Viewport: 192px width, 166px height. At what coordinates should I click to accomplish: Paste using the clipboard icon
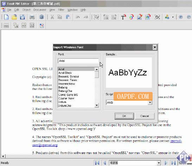point(68,17)
